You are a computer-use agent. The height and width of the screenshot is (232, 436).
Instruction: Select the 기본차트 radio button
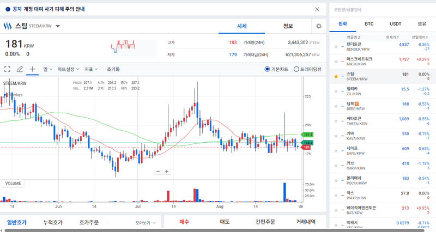tap(267, 69)
